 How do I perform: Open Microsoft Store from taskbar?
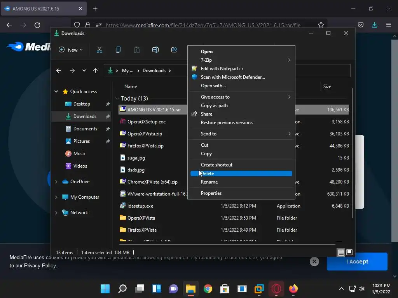pos(225,289)
